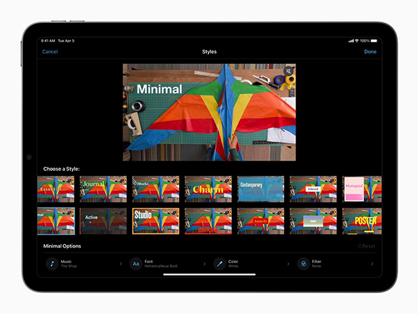This screenshot has width=418, height=314.
Task: Select the highlighted Minimal style thumbnail
Action: (56, 221)
